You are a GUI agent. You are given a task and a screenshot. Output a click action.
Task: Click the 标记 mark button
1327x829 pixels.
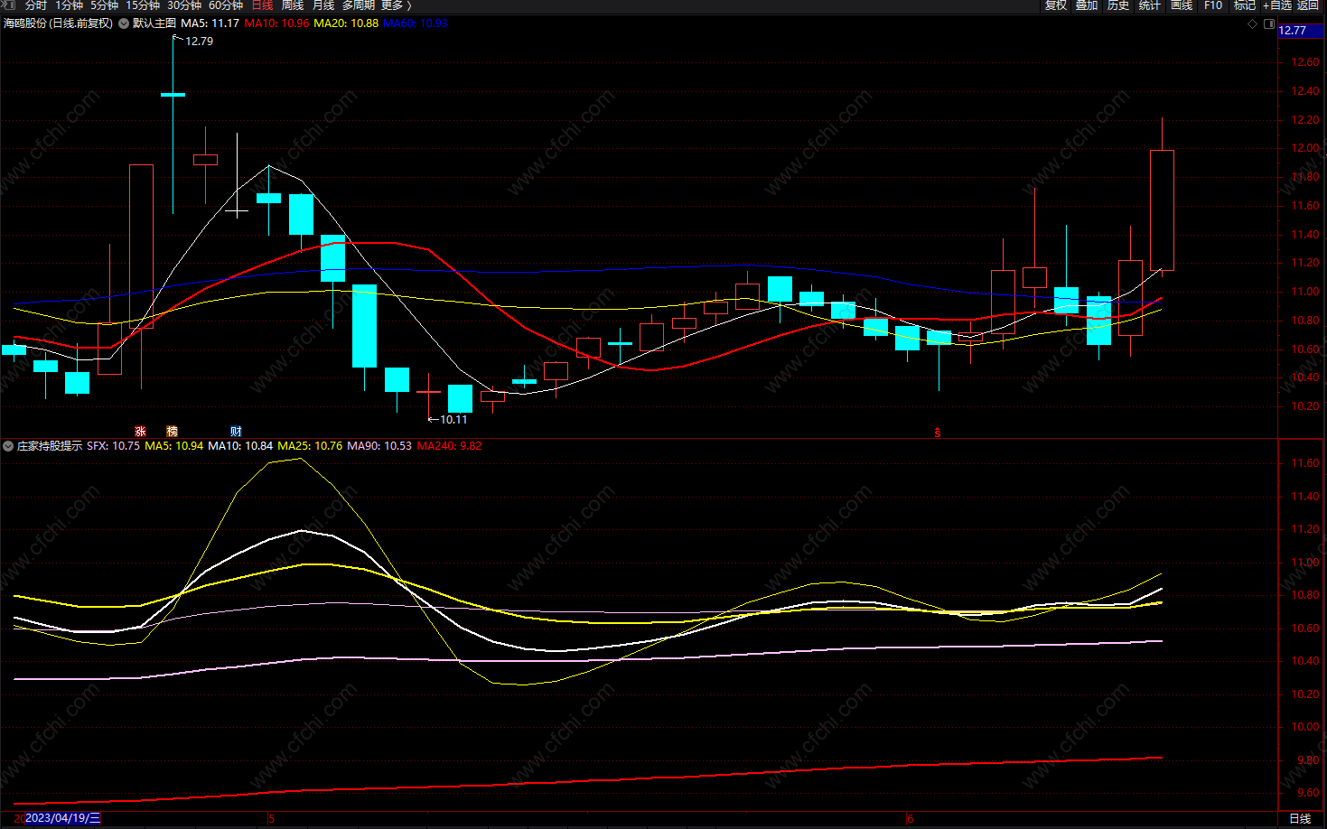[x=1245, y=5]
